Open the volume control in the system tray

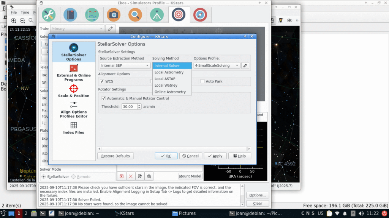[x=361, y=213]
